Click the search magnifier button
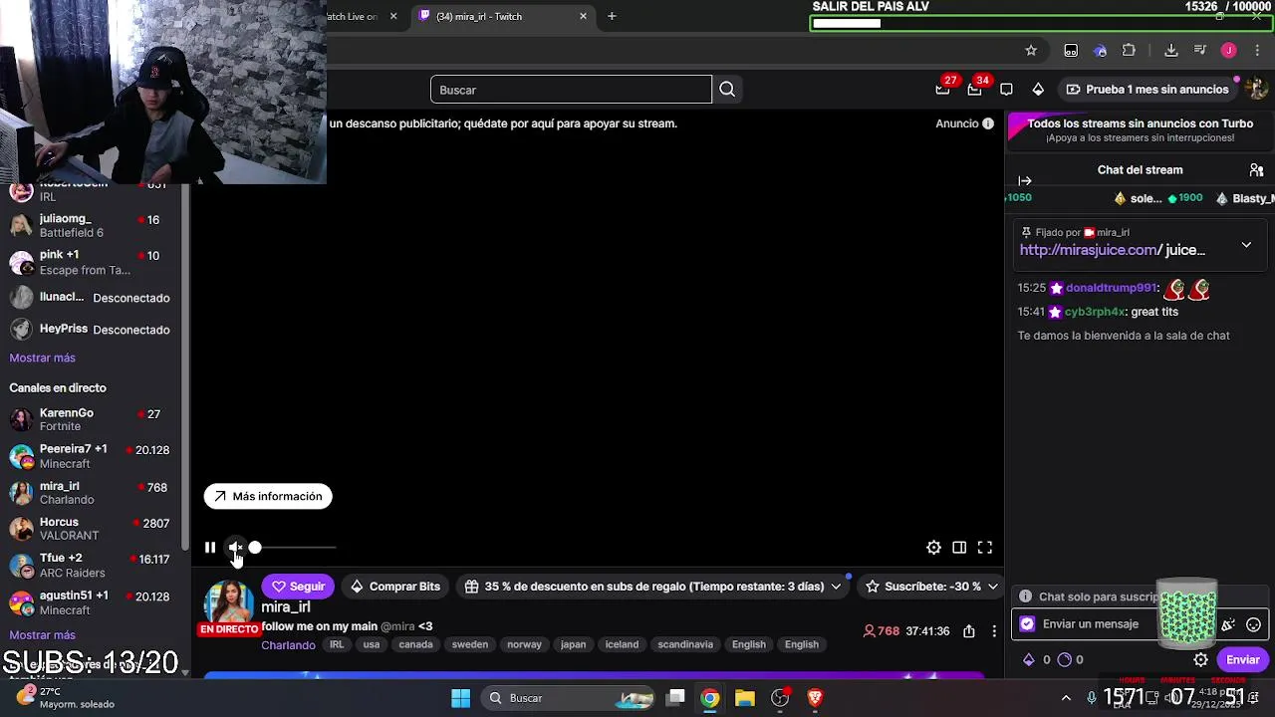 [727, 90]
